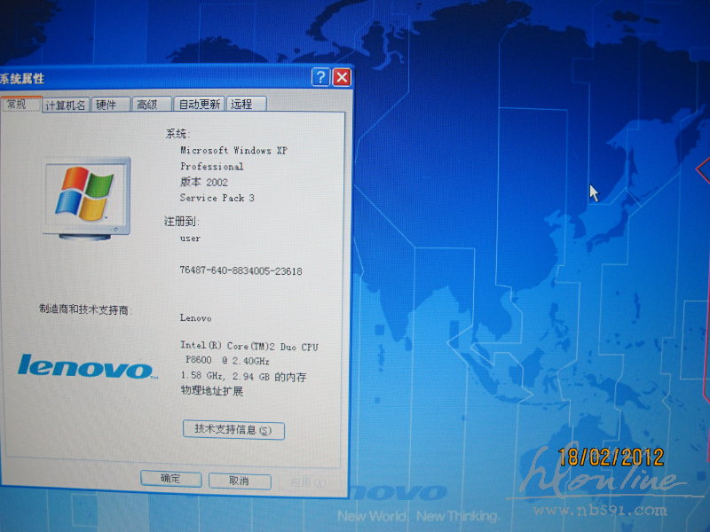Close the 系统属性 dialog with the red X
710x532 pixels.
point(343,77)
